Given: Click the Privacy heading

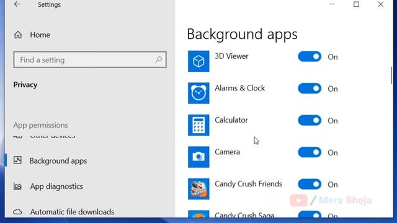Looking at the screenshot, I should 25,85.
